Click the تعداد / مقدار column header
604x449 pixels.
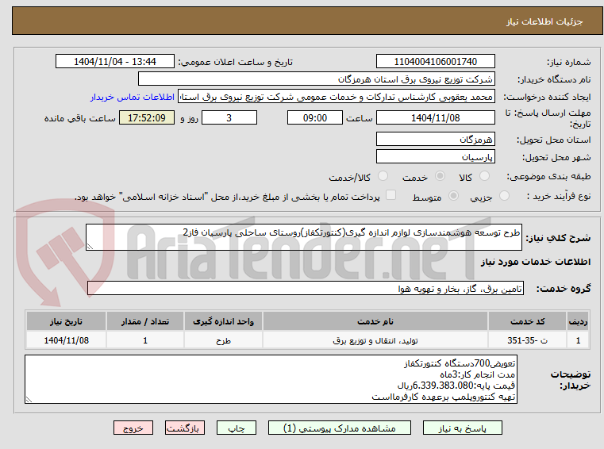(144, 321)
